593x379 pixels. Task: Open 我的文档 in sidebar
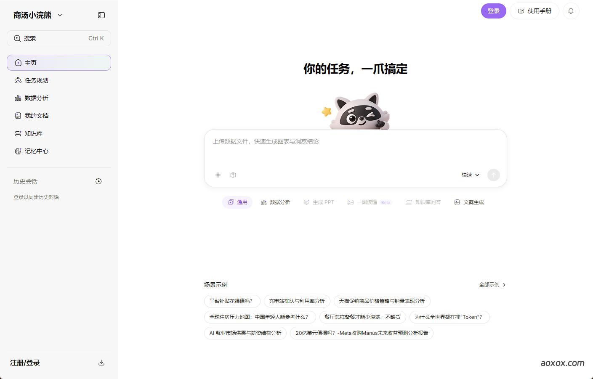click(59, 116)
